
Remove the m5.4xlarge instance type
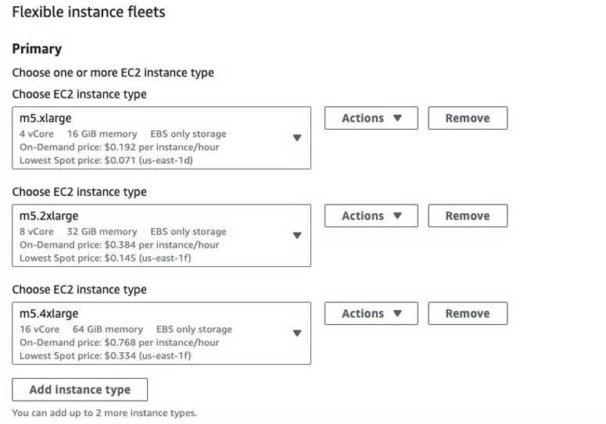pyautogui.click(x=468, y=313)
